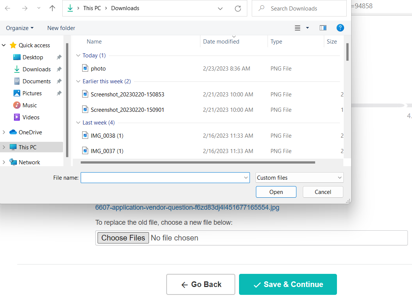
Task: Click the vertical scrollbar of file list
Action: [x=347, y=52]
